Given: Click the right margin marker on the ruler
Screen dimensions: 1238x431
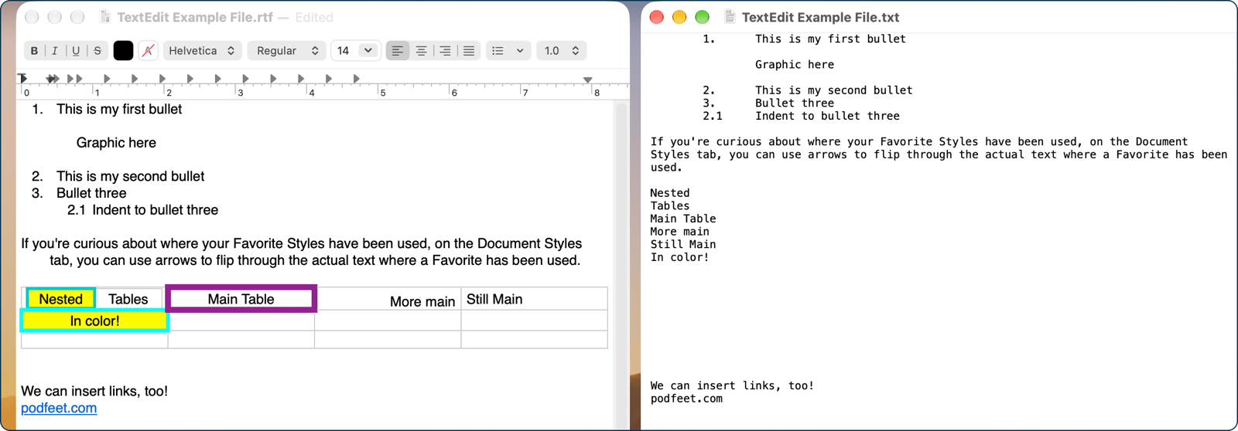Looking at the screenshot, I should [x=588, y=80].
